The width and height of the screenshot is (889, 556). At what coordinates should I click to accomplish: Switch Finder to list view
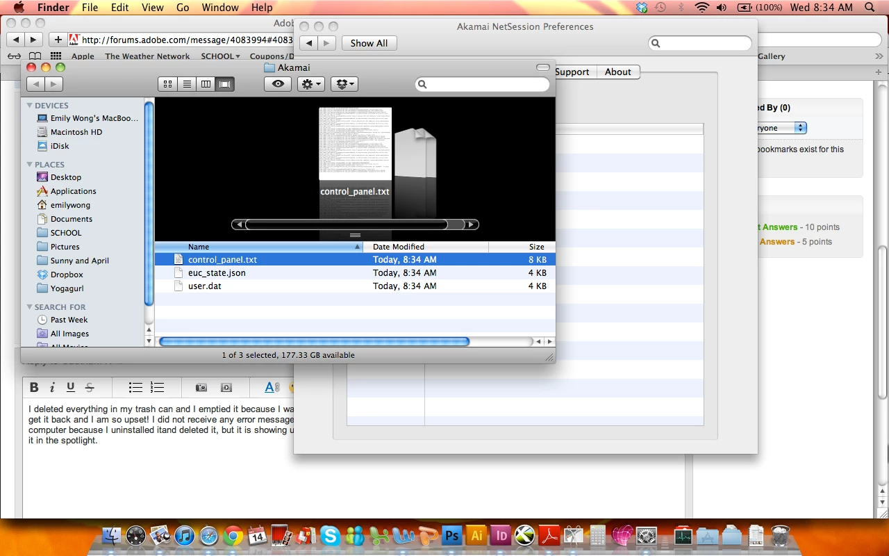tap(187, 84)
